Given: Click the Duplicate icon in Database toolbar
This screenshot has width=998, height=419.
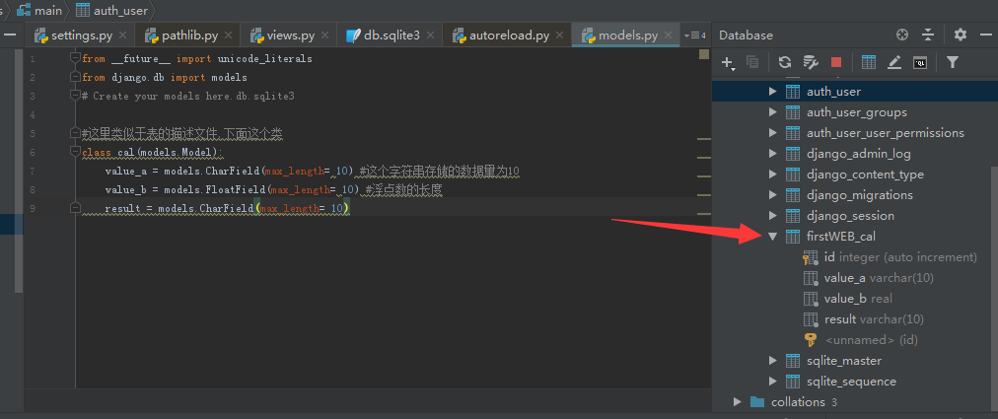Looking at the screenshot, I should click(x=752, y=62).
